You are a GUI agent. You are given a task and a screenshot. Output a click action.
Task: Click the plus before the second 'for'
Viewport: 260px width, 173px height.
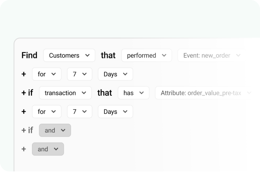[24, 112]
